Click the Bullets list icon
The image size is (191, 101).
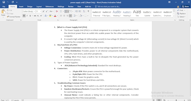[x=61, y=11]
